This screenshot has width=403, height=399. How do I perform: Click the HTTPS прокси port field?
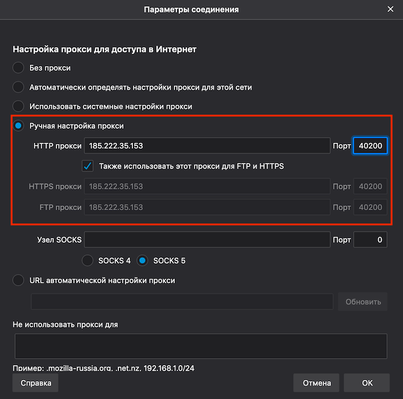click(x=370, y=187)
